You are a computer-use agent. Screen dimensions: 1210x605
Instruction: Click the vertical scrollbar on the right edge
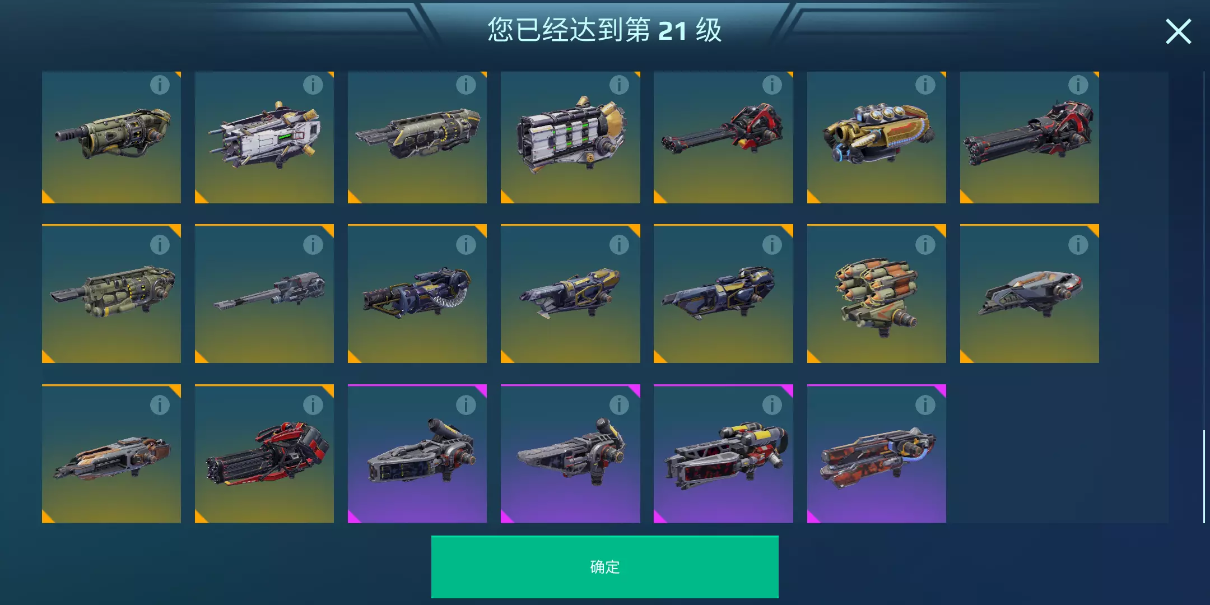coord(1204,476)
